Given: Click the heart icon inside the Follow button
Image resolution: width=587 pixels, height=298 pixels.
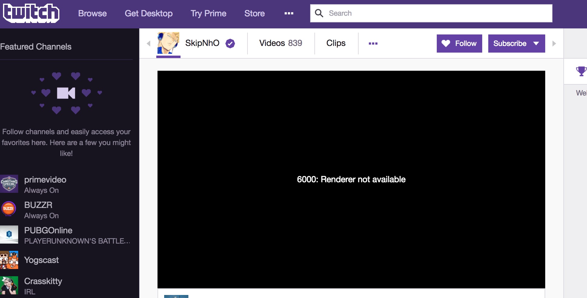Looking at the screenshot, I should [446, 43].
